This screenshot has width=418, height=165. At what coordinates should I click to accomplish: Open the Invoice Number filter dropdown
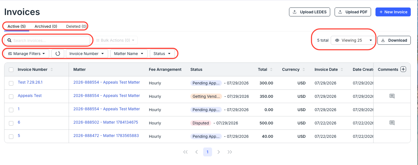[87, 54]
